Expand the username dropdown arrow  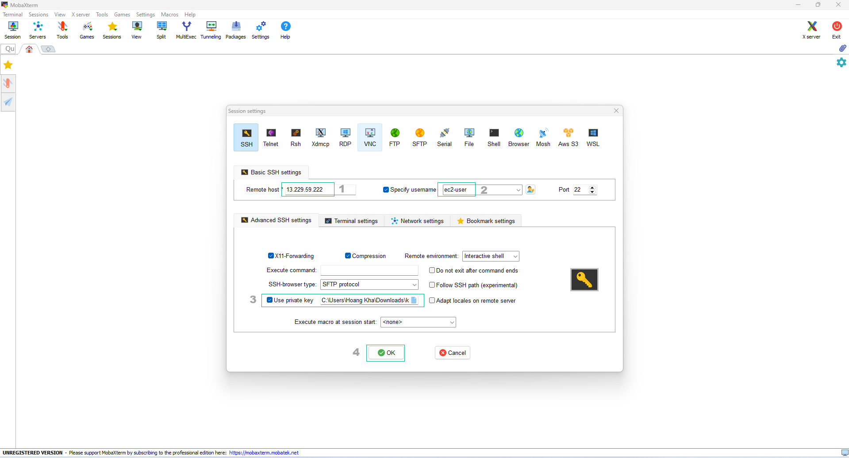click(x=518, y=190)
